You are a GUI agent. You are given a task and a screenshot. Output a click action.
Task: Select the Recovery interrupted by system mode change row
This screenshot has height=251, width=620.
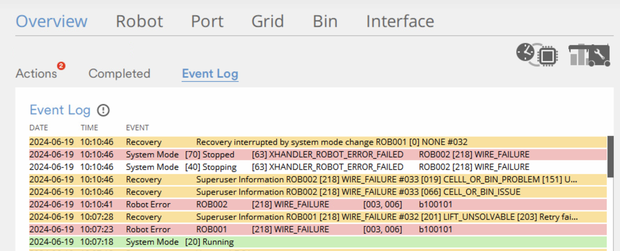[x=313, y=142]
